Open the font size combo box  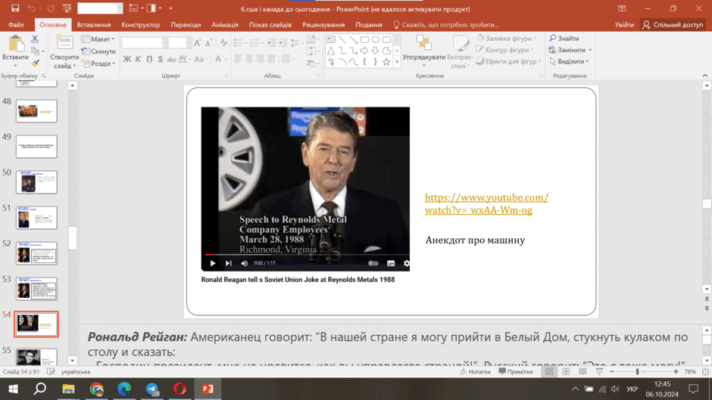(180, 43)
